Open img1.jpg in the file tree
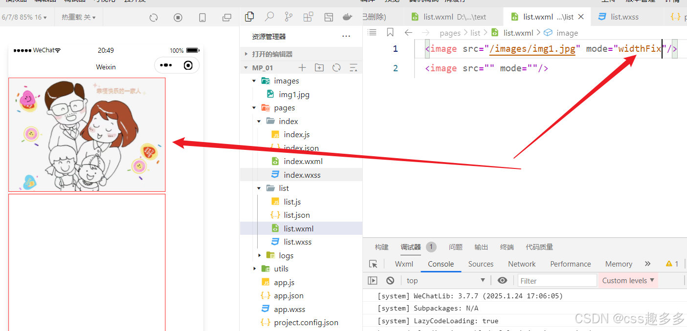Screen dimensions: 687x331 pyautogui.click(x=294, y=94)
